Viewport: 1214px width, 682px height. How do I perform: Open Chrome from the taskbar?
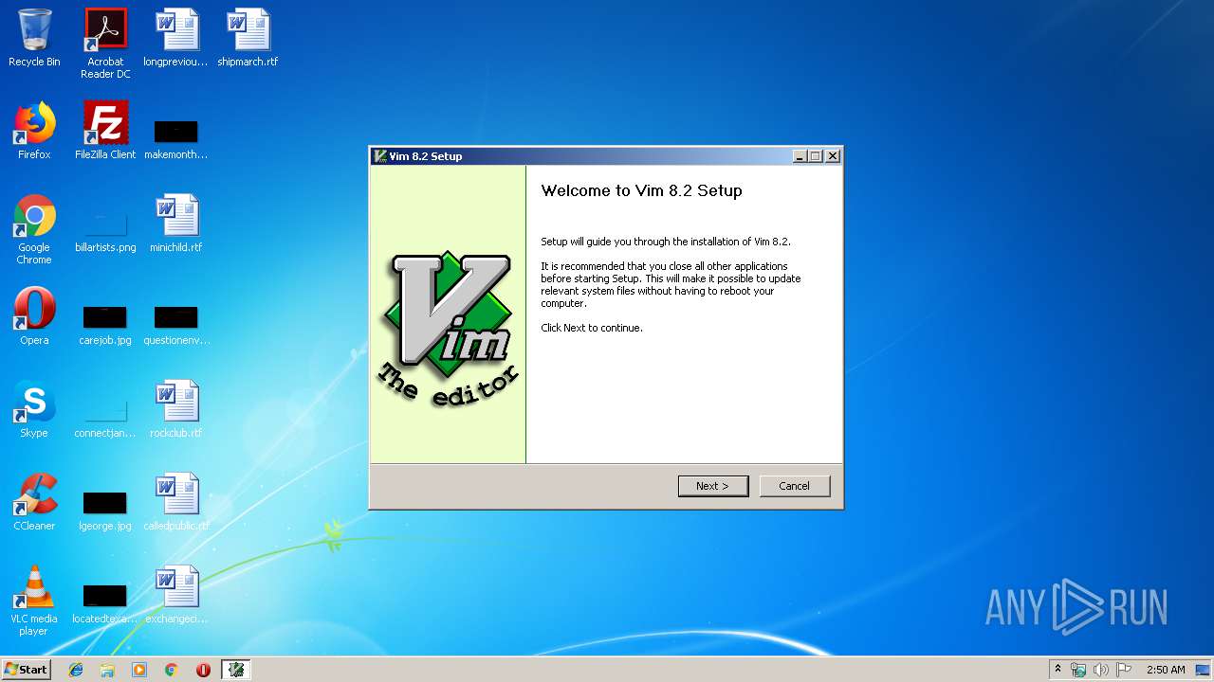(171, 670)
